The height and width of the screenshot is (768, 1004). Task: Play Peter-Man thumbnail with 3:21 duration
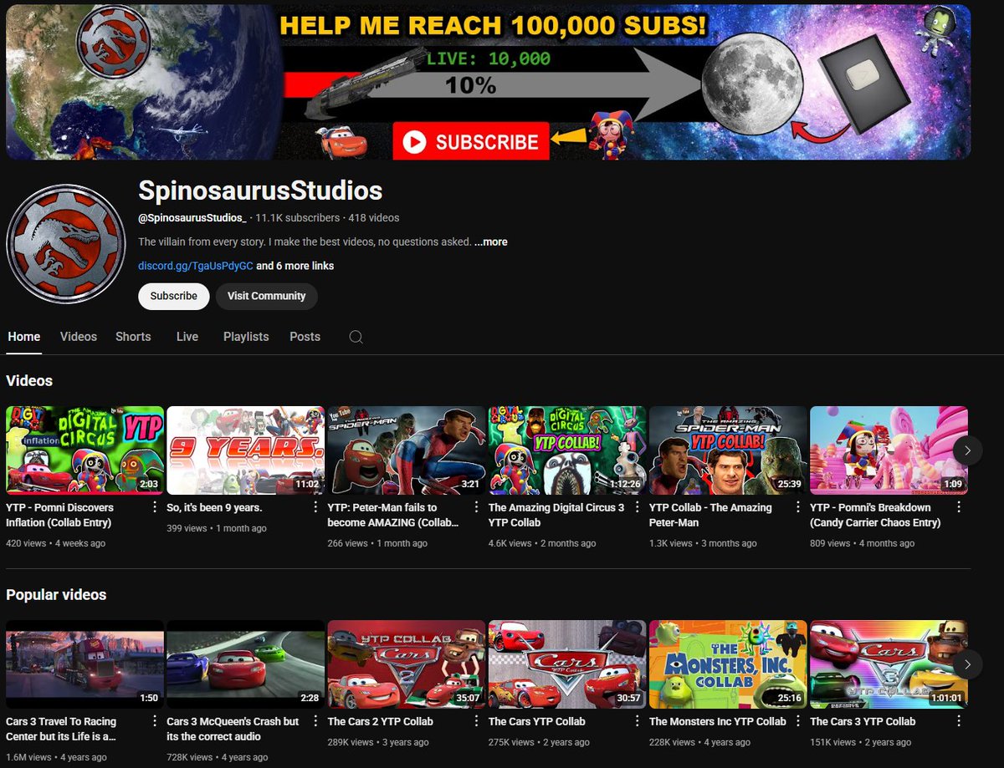[407, 450]
